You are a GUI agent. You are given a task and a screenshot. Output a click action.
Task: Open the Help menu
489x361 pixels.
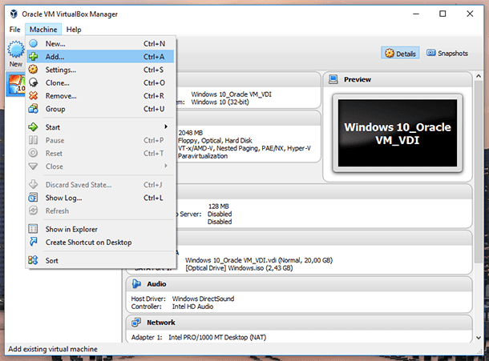point(74,30)
